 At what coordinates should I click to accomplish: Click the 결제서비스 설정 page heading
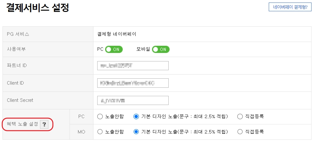37,8
